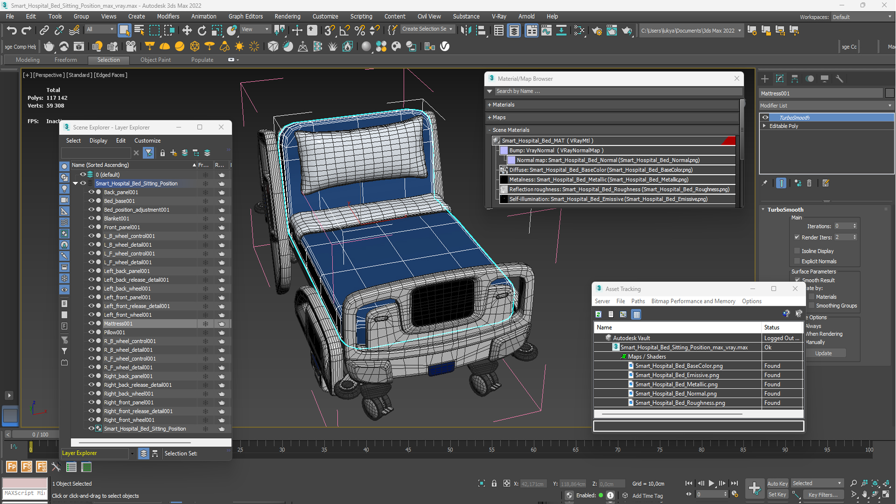
Task: Expand the Editable Poly stack entry
Action: click(764, 126)
